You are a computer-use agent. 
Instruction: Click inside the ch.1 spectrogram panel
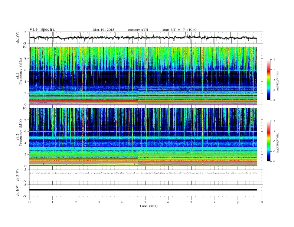pos(143,76)
